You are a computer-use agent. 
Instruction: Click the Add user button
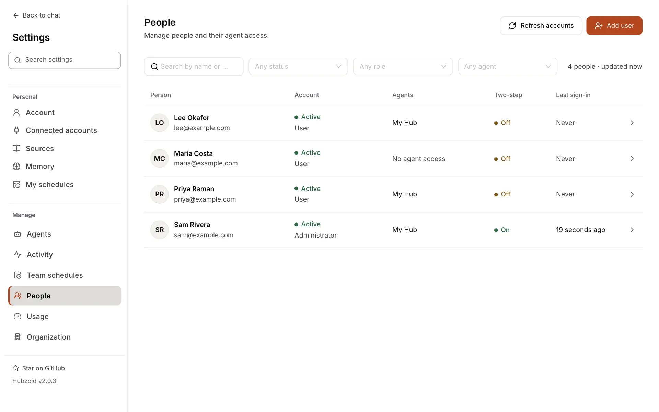click(614, 26)
